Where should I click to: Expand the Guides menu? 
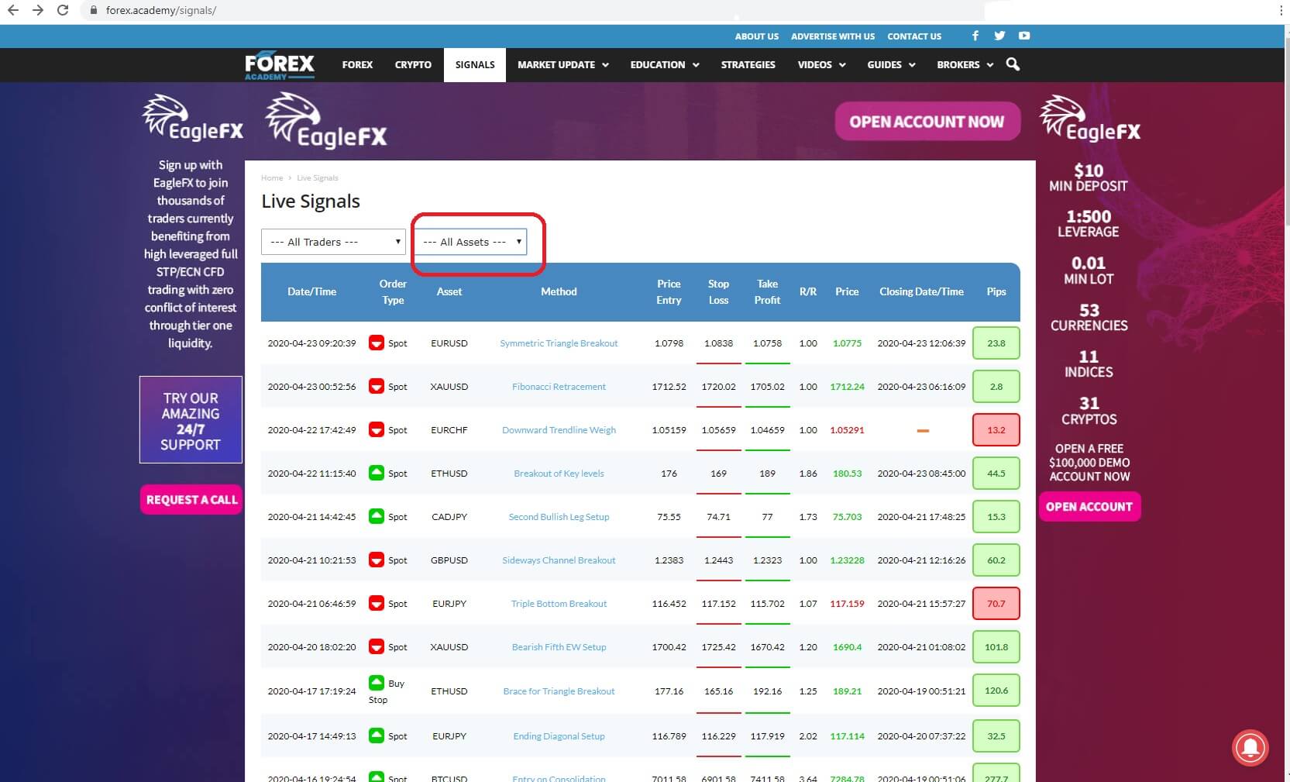pos(891,65)
